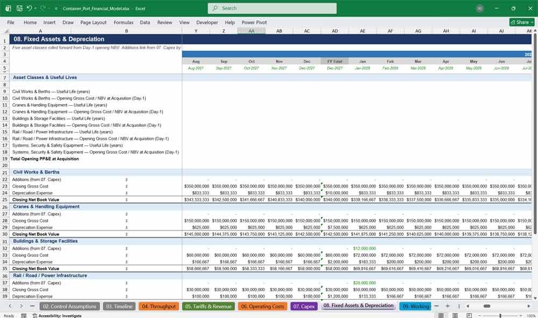The image size is (538, 318).
Task: Switch to 07. Capex sheet
Action: click(303, 306)
